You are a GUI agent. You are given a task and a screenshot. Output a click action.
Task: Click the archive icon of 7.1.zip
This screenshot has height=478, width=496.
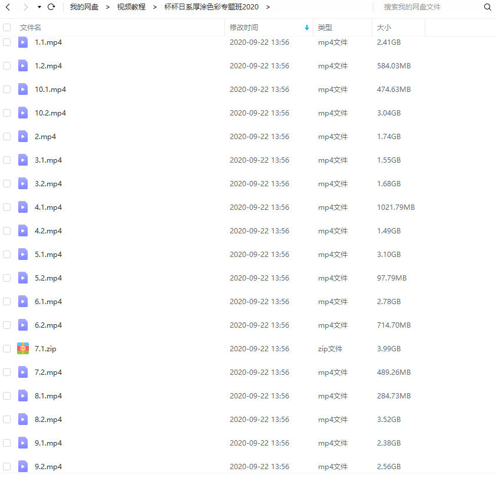[x=23, y=348]
